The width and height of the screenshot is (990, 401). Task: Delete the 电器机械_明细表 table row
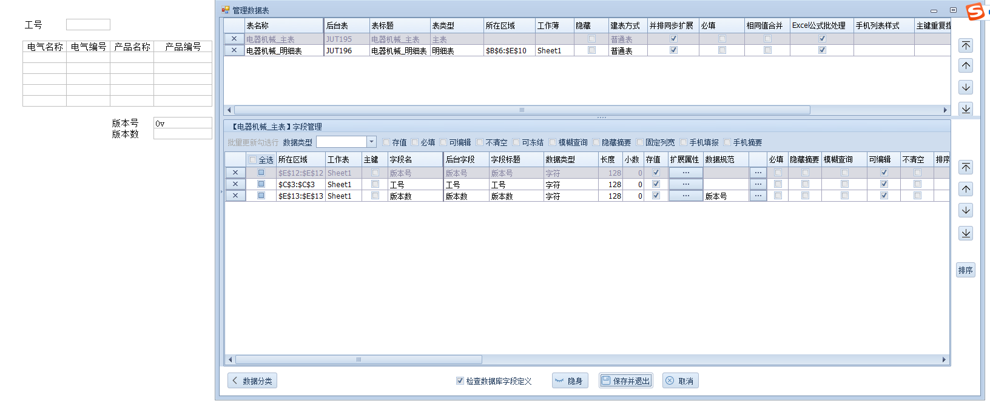(x=234, y=50)
